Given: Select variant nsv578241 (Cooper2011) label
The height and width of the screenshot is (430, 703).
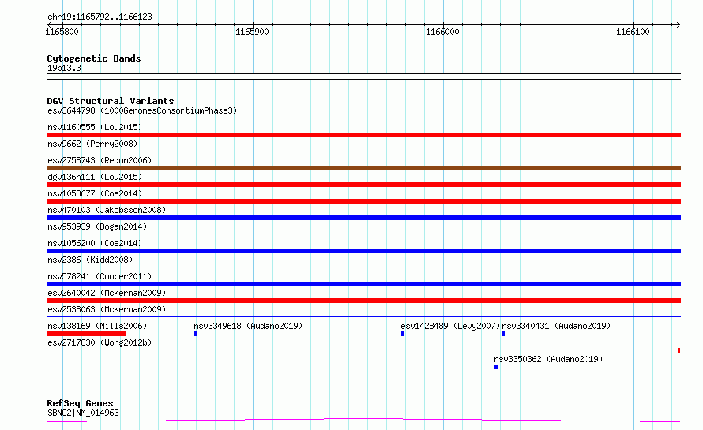Looking at the screenshot, I should click(100, 276).
